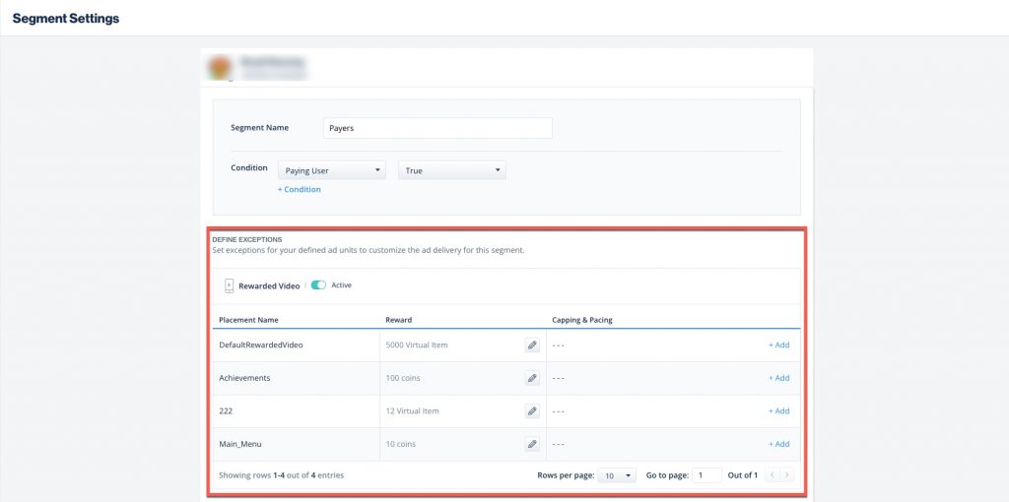The width and height of the screenshot is (1009, 502).
Task: Go to previous page arrow
Action: pos(772,475)
